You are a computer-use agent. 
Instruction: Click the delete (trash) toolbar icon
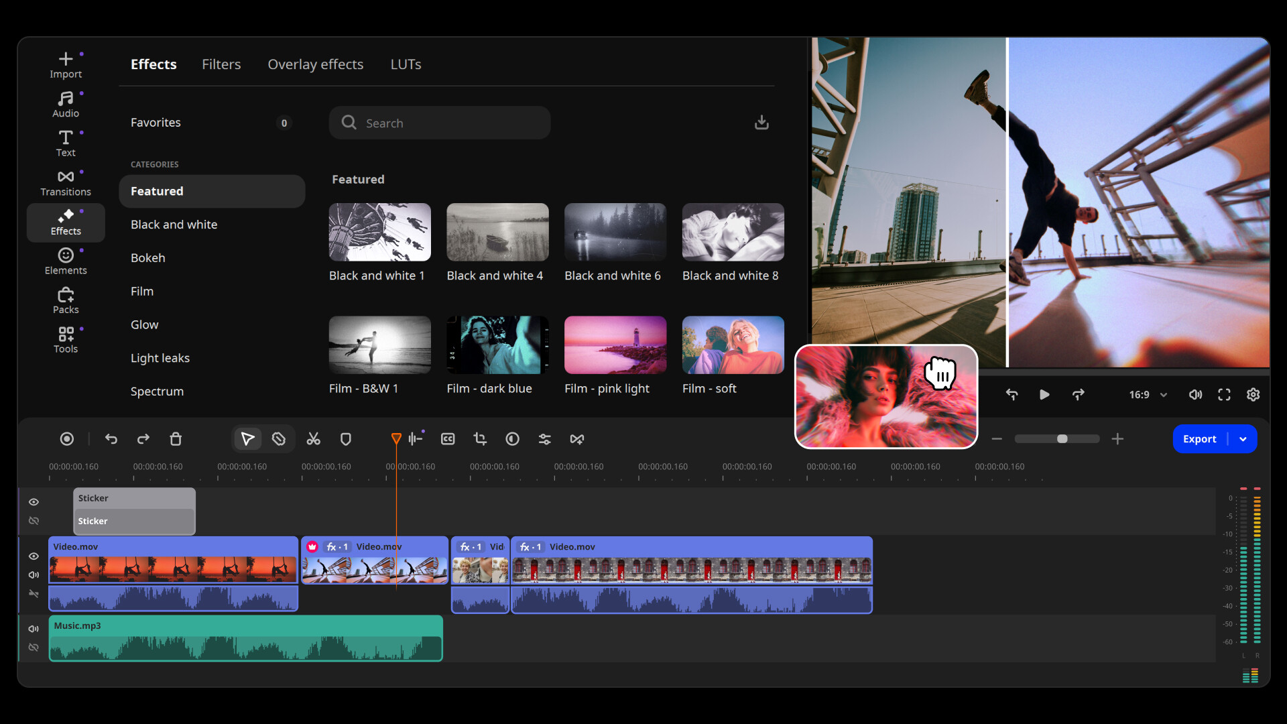pos(175,439)
